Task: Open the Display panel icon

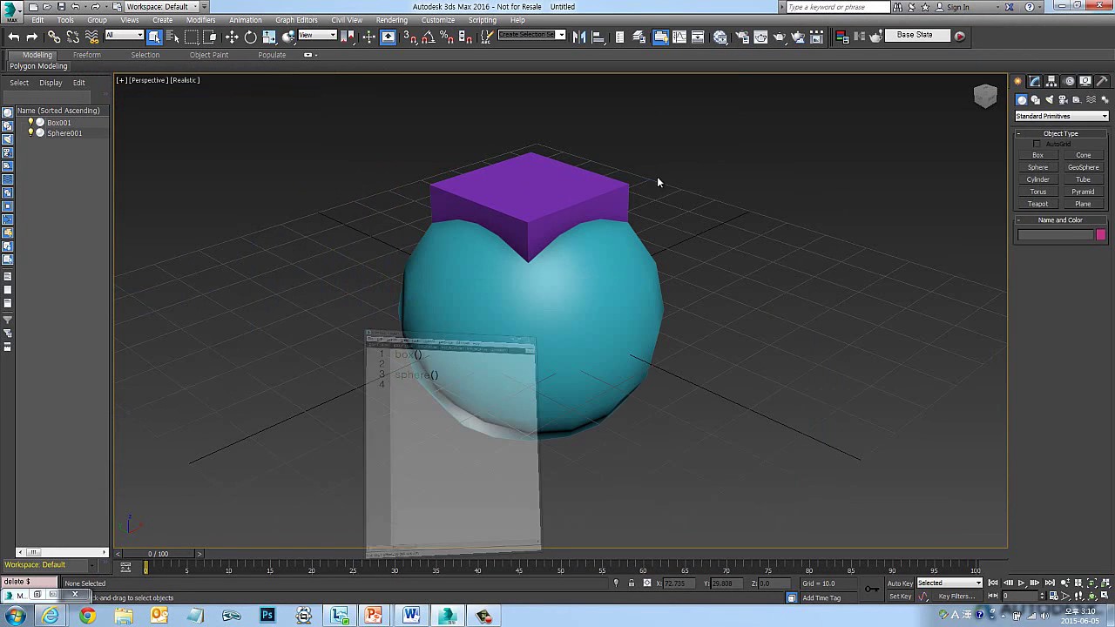Action: pos(1085,81)
